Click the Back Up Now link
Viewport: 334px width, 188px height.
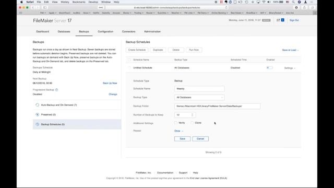(110, 83)
